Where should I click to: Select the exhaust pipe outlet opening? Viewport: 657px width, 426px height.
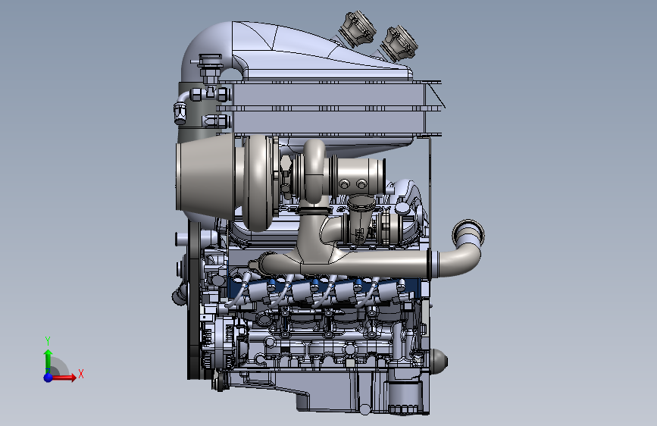(x=468, y=233)
